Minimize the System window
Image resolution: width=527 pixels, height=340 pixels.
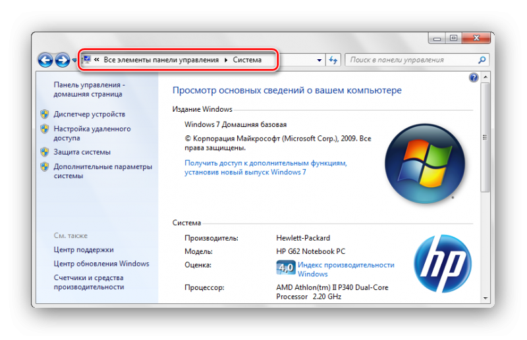pyautogui.click(x=437, y=38)
